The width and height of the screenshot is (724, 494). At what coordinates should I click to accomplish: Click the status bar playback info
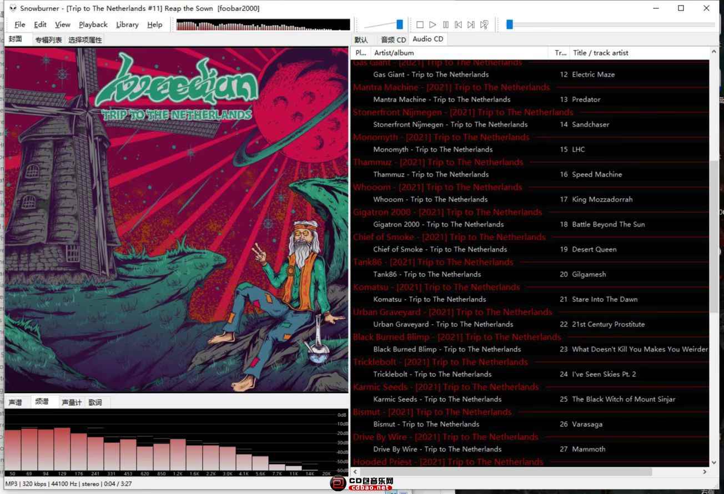[69, 483]
